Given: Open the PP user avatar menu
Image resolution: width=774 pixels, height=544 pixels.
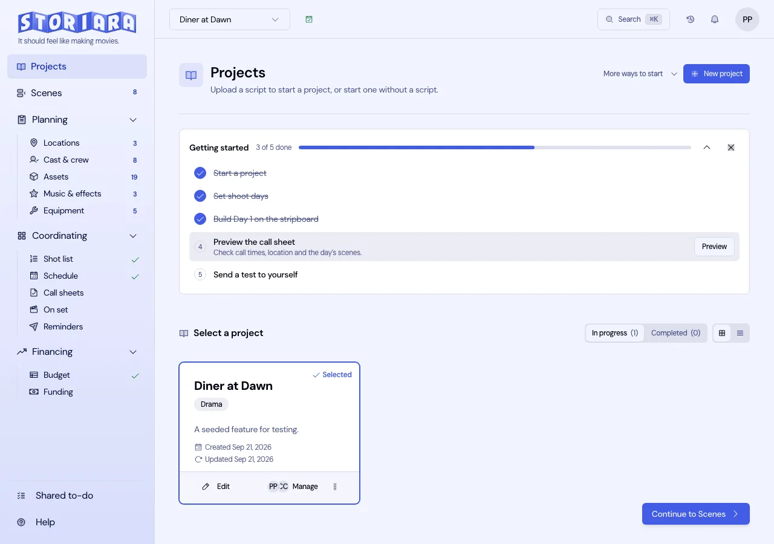Looking at the screenshot, I should click(x=747, y=19).
